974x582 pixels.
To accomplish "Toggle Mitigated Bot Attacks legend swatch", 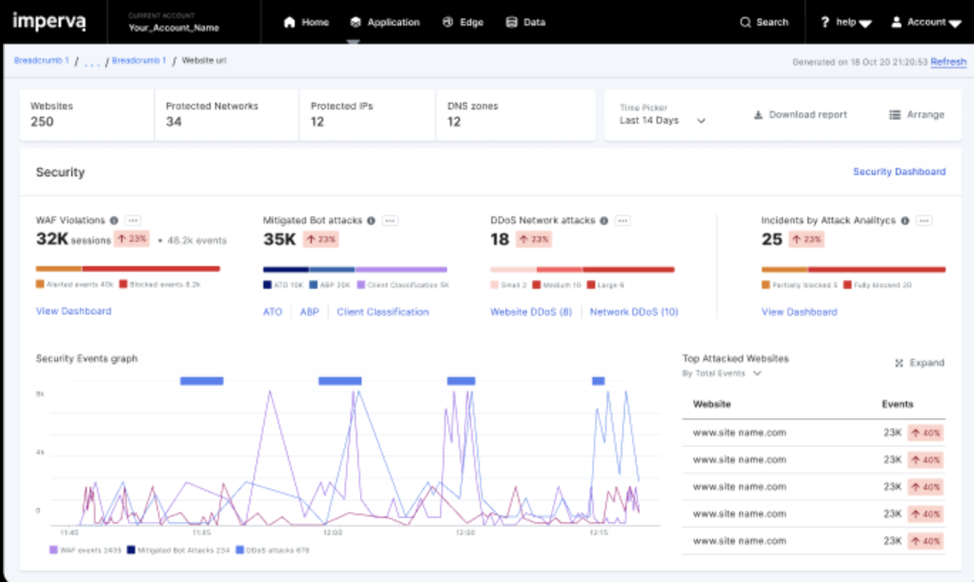I will click(x=131, y=550).
